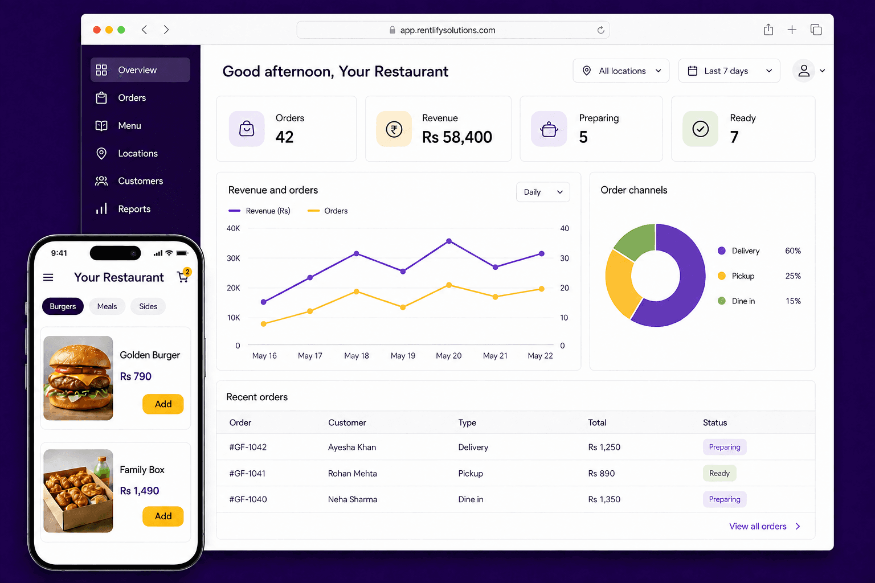Click the Customers people icon in sidebar
Image resolution: width=875 pixels, height=583 pixels.
[101, 181]
